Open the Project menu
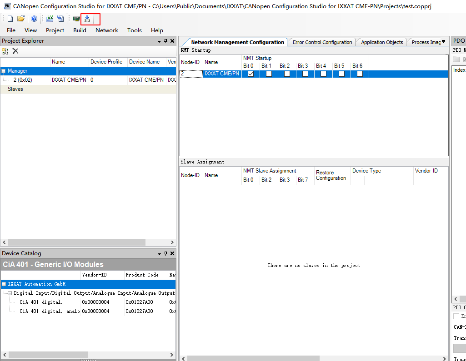The image size is (466, 361). pos(55,30)
